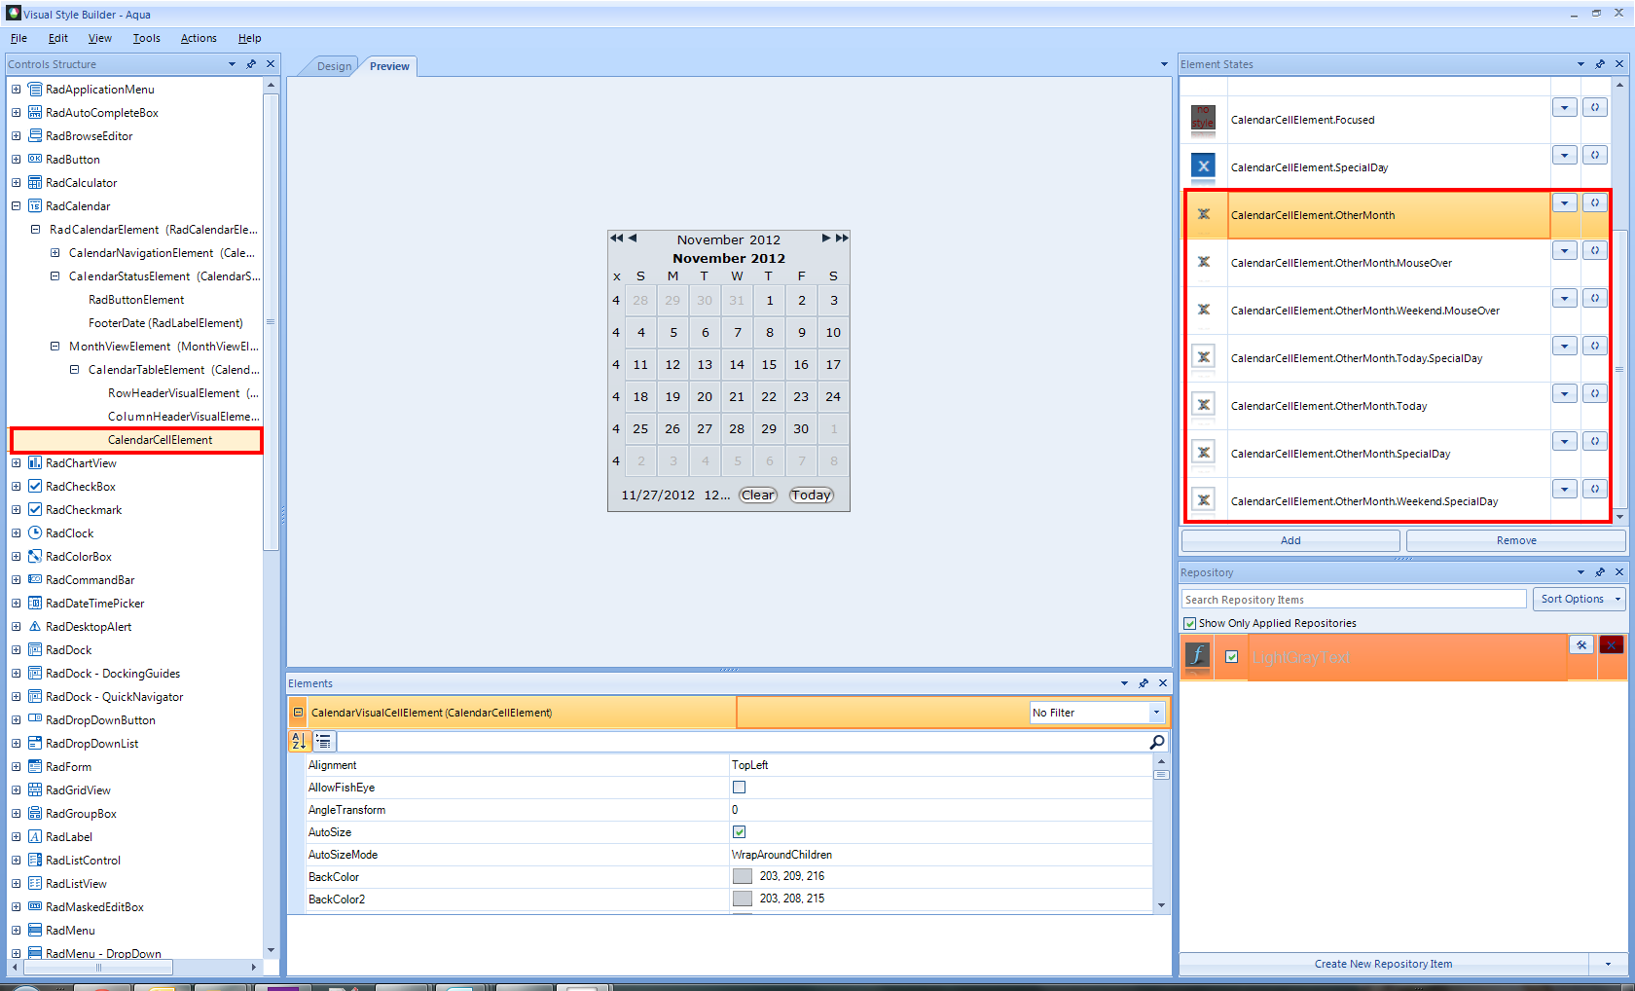Click the reset button for OtherMonth.MouseOver state

point(1594,250)
